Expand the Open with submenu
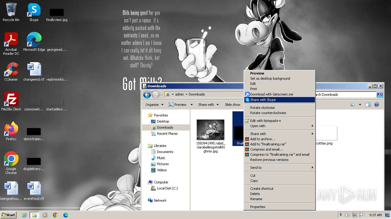 click(x=280, y=126)
